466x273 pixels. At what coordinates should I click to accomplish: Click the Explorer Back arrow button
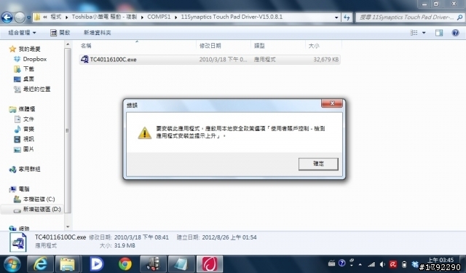point(7,17)
